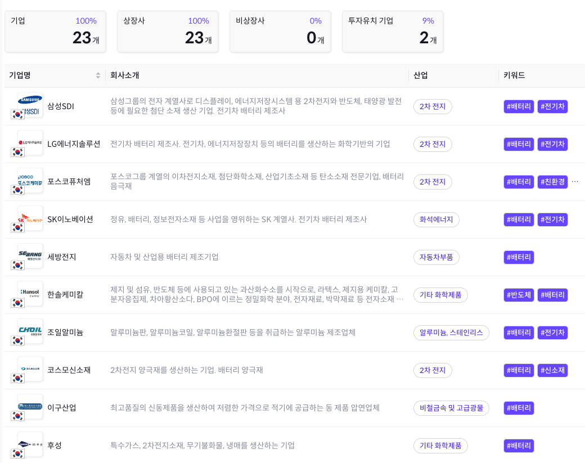
Task: Open the 상장사 summary card
Action: (x=168, y=32)
